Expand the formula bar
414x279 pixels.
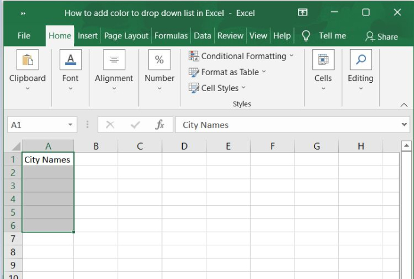pyautogui.click(x=404, y=124)
